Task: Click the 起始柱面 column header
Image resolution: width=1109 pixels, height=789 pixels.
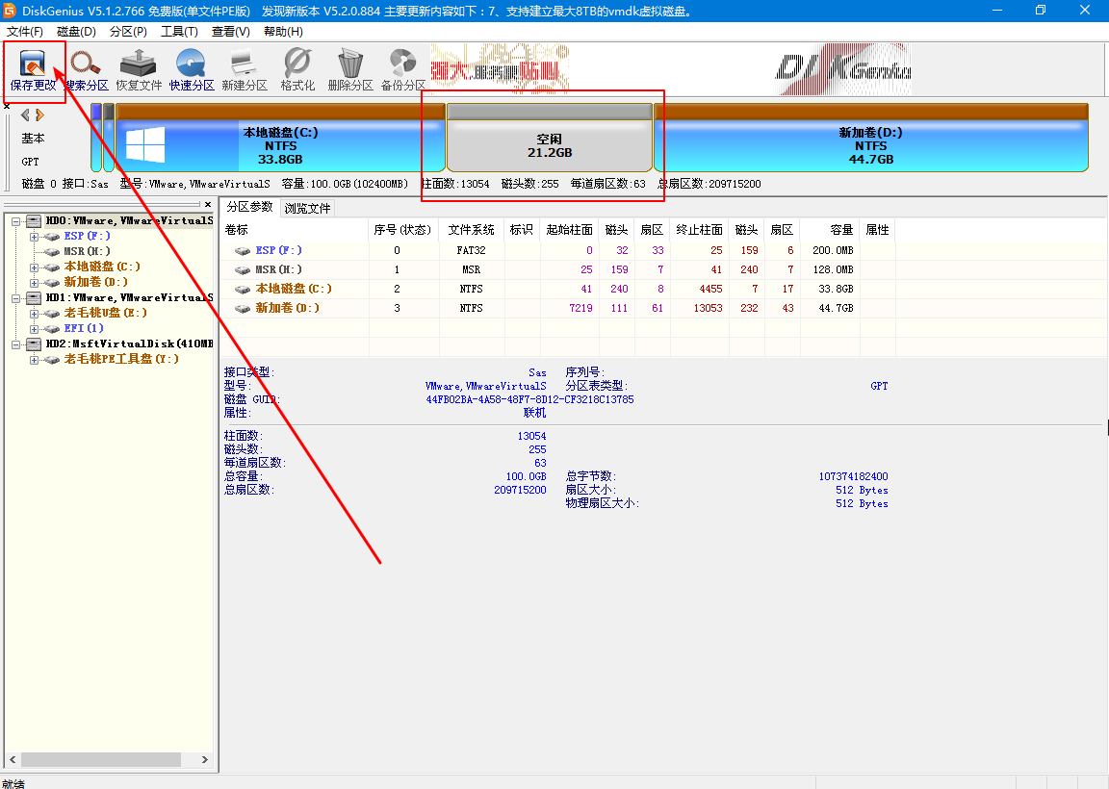Action: click(569, 230)
